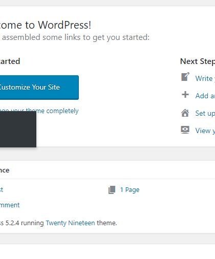Screen dimensions: 215x259
Task: Click the house Set up homepage icon
Action: (x=185, y=113)
